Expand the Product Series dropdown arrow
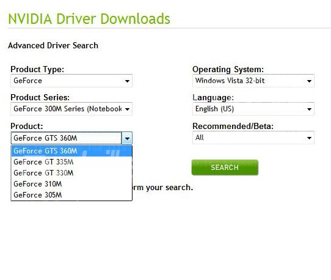Viewport: 331px width, 280px height. point(127,109)
